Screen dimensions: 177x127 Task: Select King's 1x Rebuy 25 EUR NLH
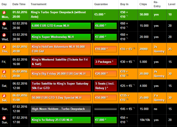[x=61, y=120]
